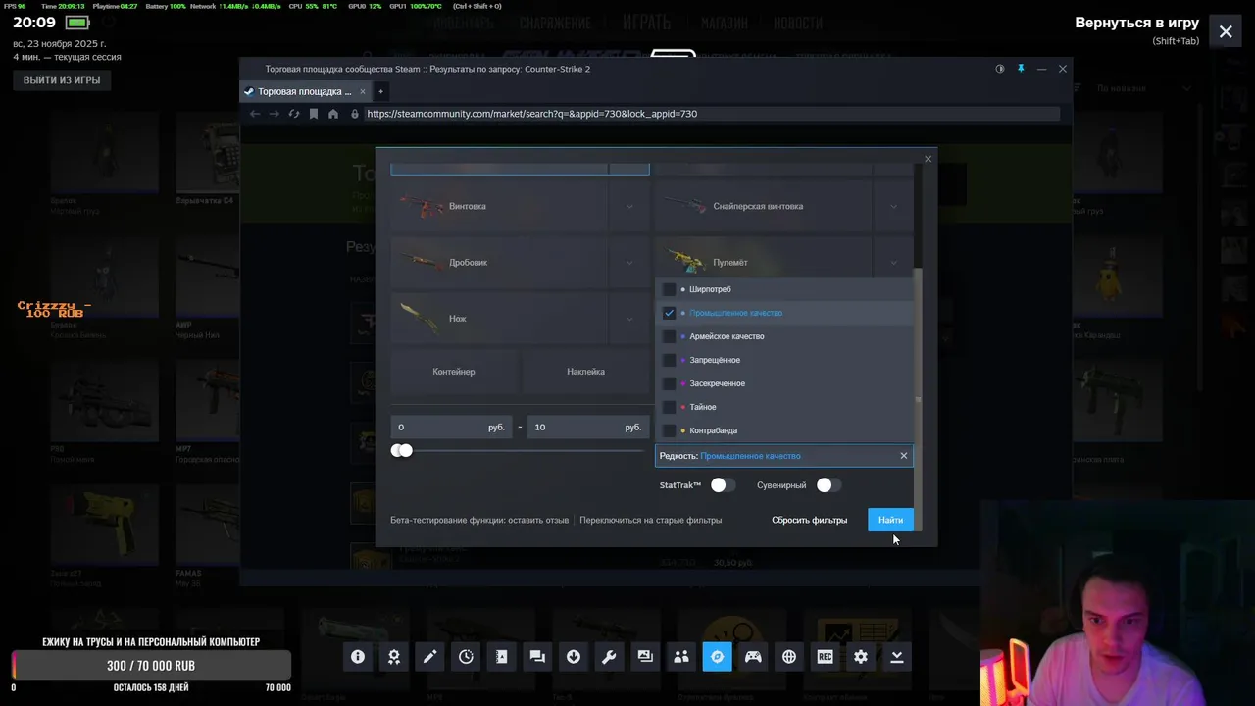Open the notes pencil icon
This screenshot has width=1255, height=706.
[429, 657]
